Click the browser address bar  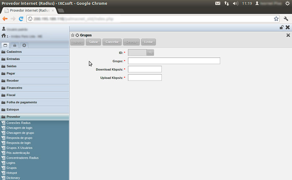tap(153, 19)
